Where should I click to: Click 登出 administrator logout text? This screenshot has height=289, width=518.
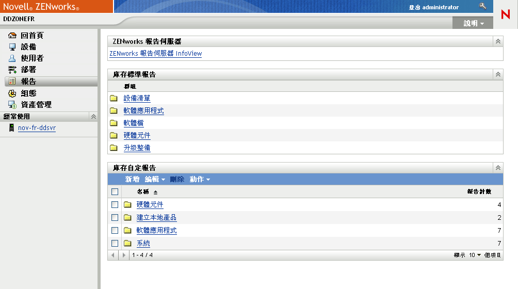tap(434, 7)
